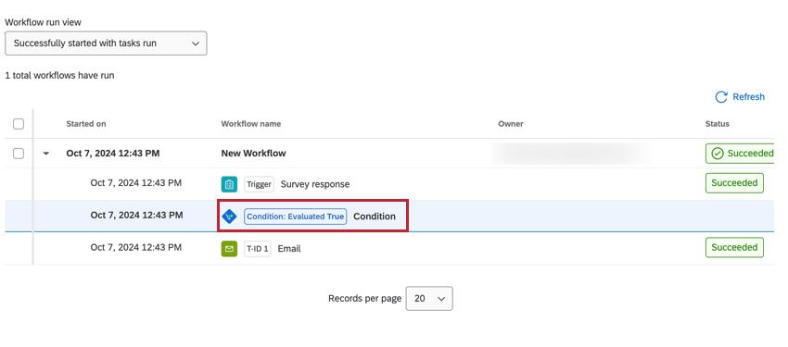Click the Status column header
This screenshot has height=347, width=788.
[x=718, y=124]
